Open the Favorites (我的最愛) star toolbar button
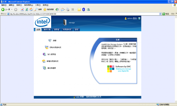This screenshot has height=106, width=177. (x=48, y=10)
